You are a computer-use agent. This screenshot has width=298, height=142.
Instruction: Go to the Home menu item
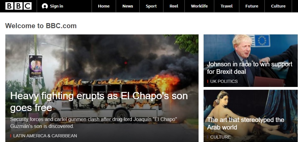(104, 6)
